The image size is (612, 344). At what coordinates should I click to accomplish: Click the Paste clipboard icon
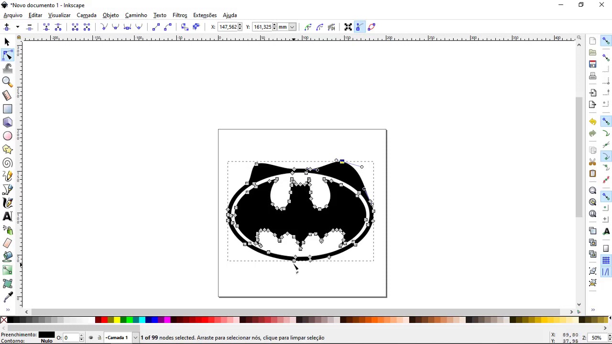click(x=593, y=173)
